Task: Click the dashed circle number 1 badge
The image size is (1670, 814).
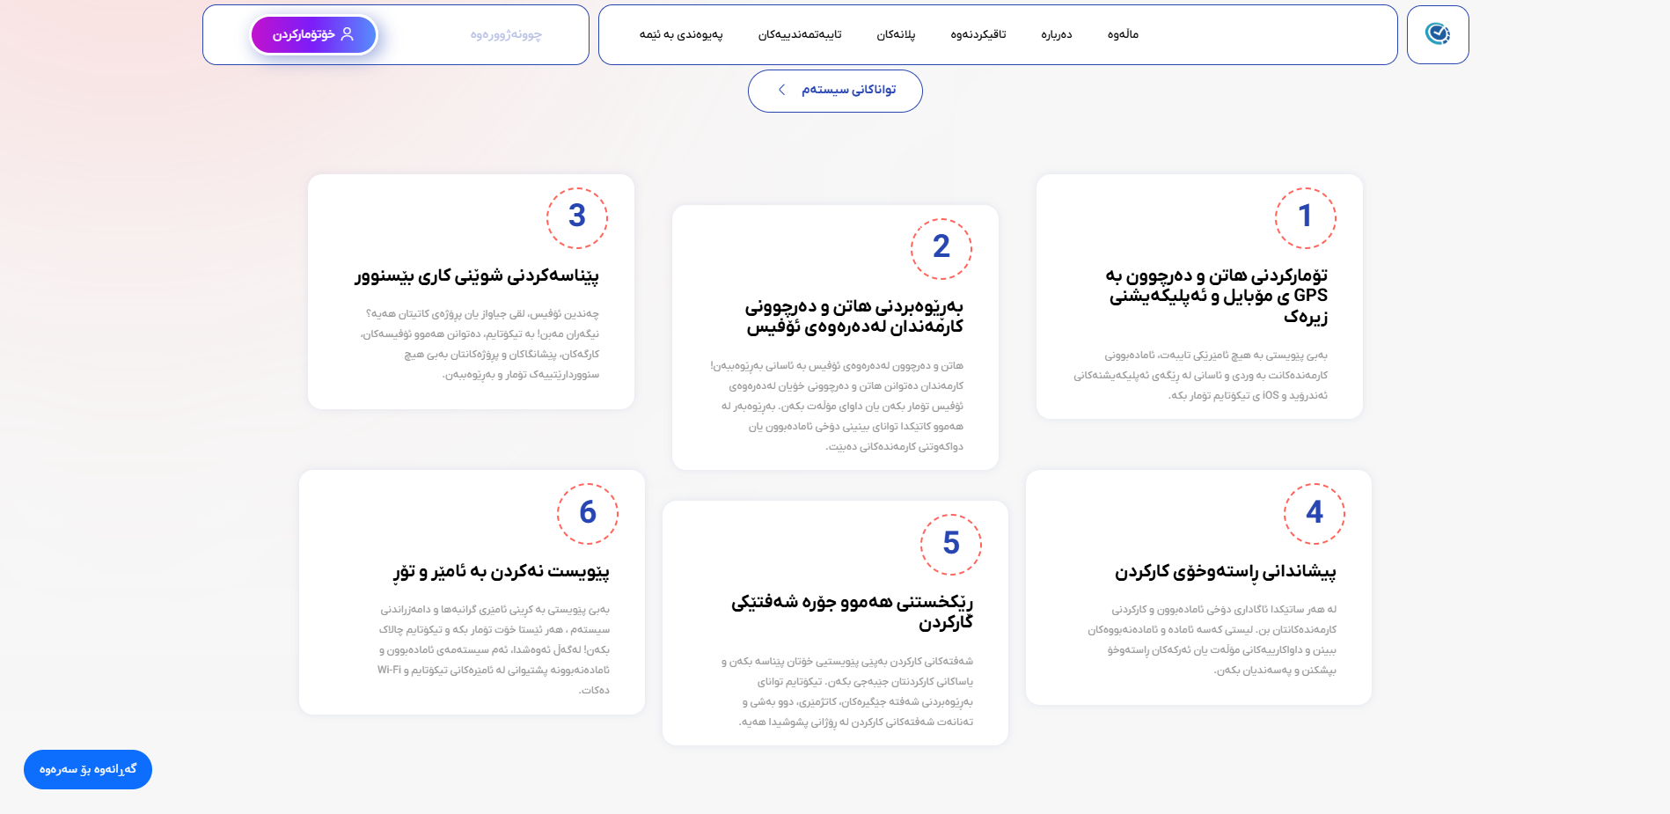Action: point(1305,217)
